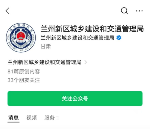
Task: Switch to the 消息 tab
Action: pos(14,118)
